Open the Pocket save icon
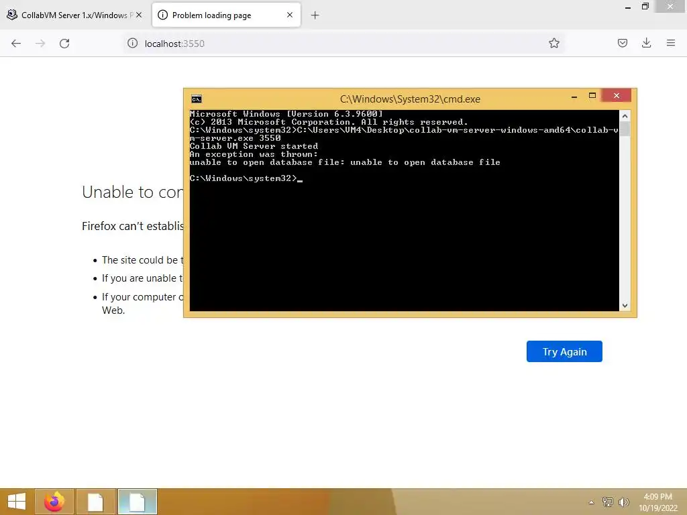 622,43
